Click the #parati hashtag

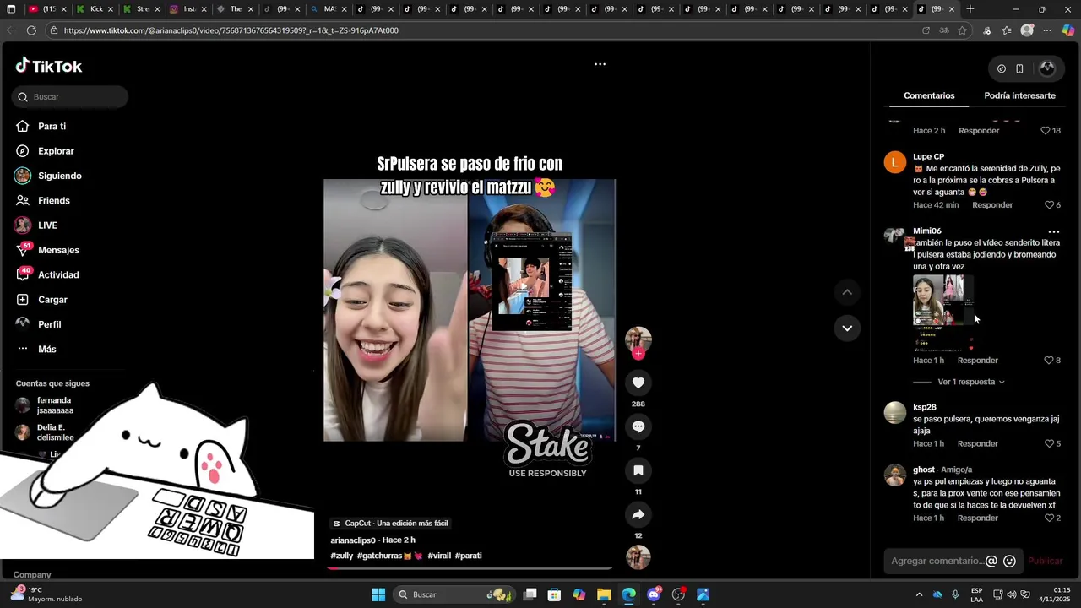[x=469, y=556]
